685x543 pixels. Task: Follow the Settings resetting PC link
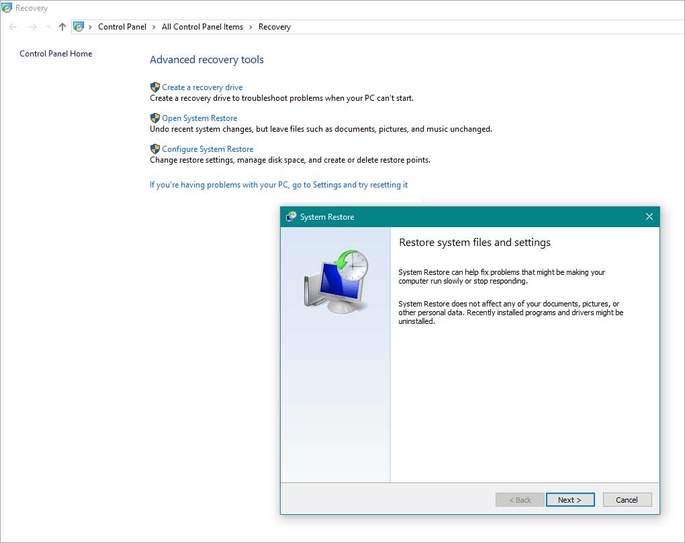tap(279, 185)
